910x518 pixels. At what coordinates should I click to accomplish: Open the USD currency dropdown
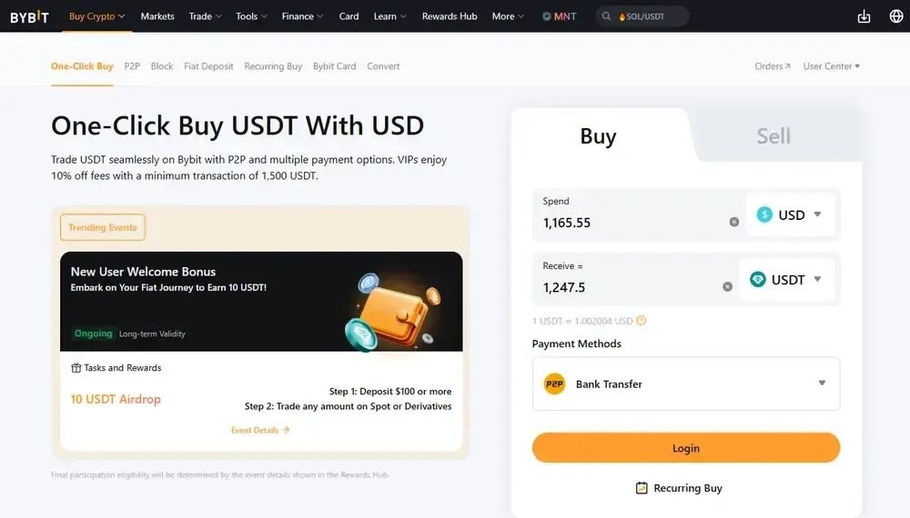pyautogui.click(x=790, y=215)
